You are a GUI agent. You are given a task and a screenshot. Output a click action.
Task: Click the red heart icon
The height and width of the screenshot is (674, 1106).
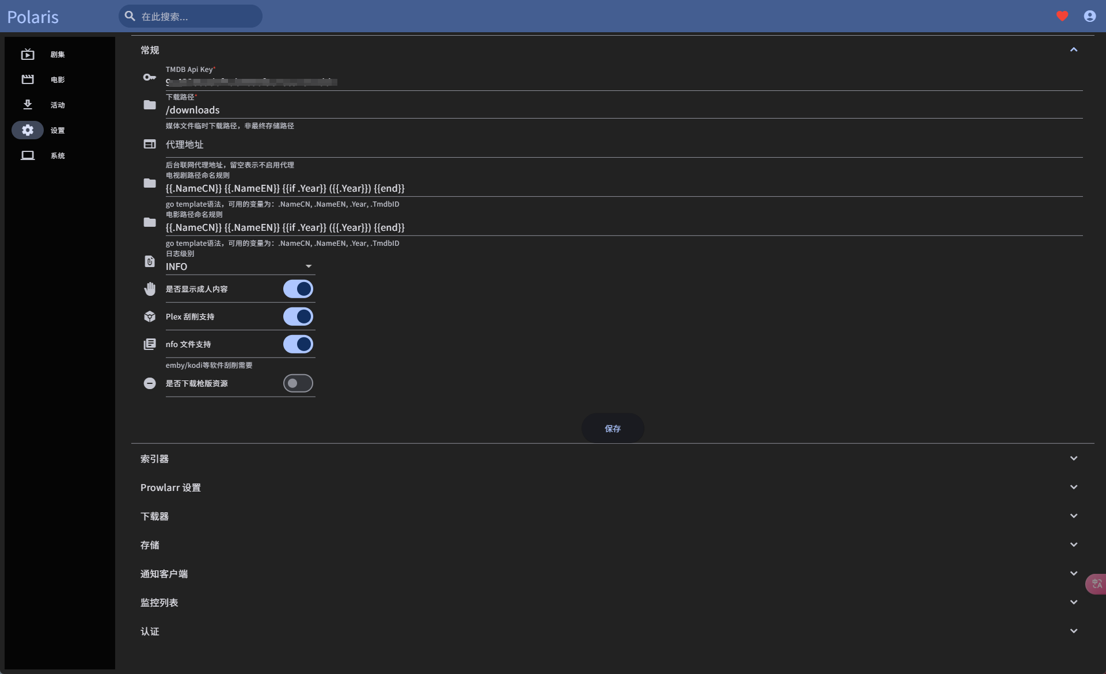[x=1062, y=16]
